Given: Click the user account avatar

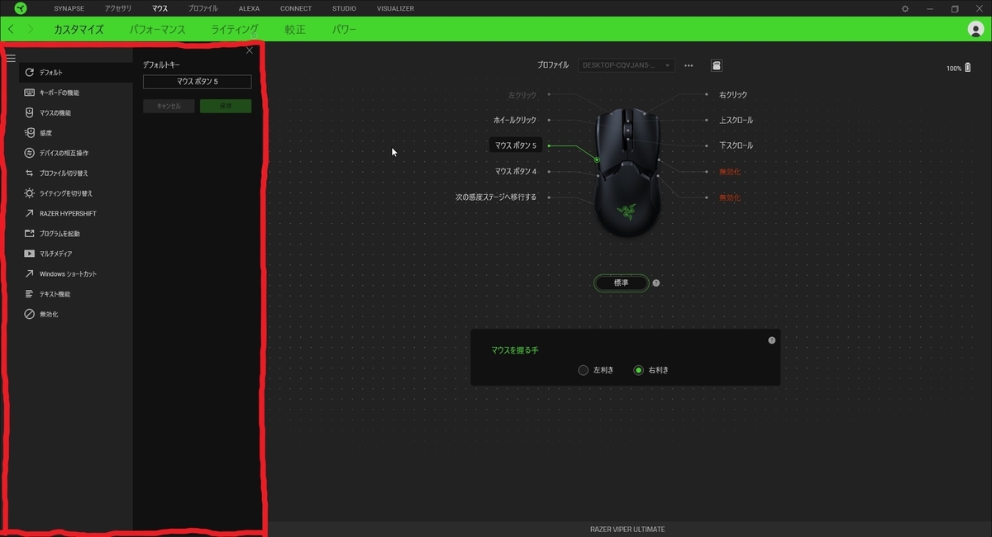Looking at the screenshot, I should (x=975, y=29).
